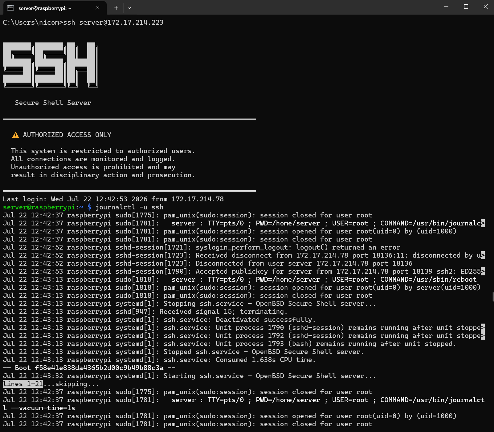Click 'All connections are monitored and logged.'
494x432 pixels.
(x=93, y=159)
